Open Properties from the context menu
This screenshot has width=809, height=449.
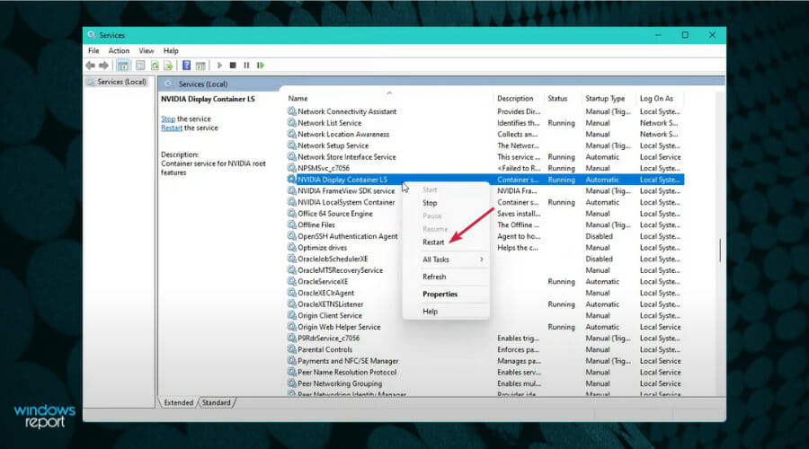click(440, 294)
